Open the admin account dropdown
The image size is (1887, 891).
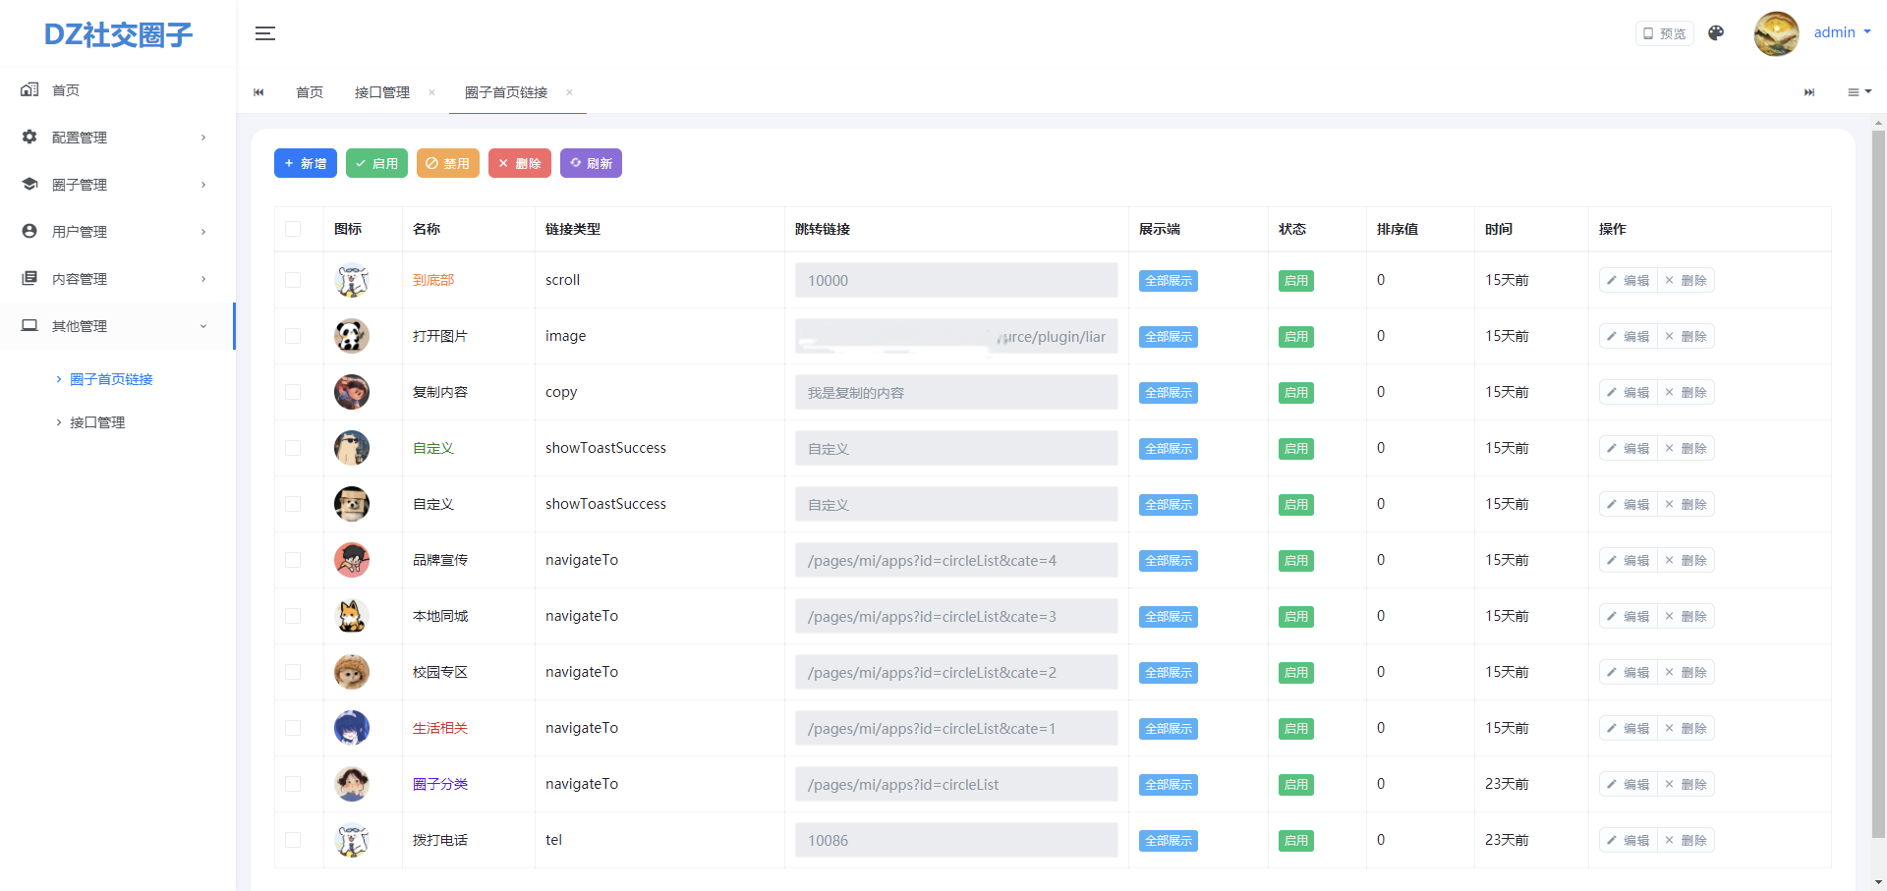1842,32
